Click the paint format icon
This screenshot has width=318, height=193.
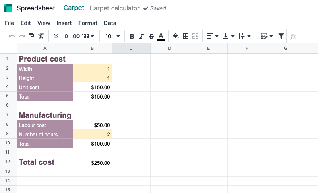coord(31,36)
